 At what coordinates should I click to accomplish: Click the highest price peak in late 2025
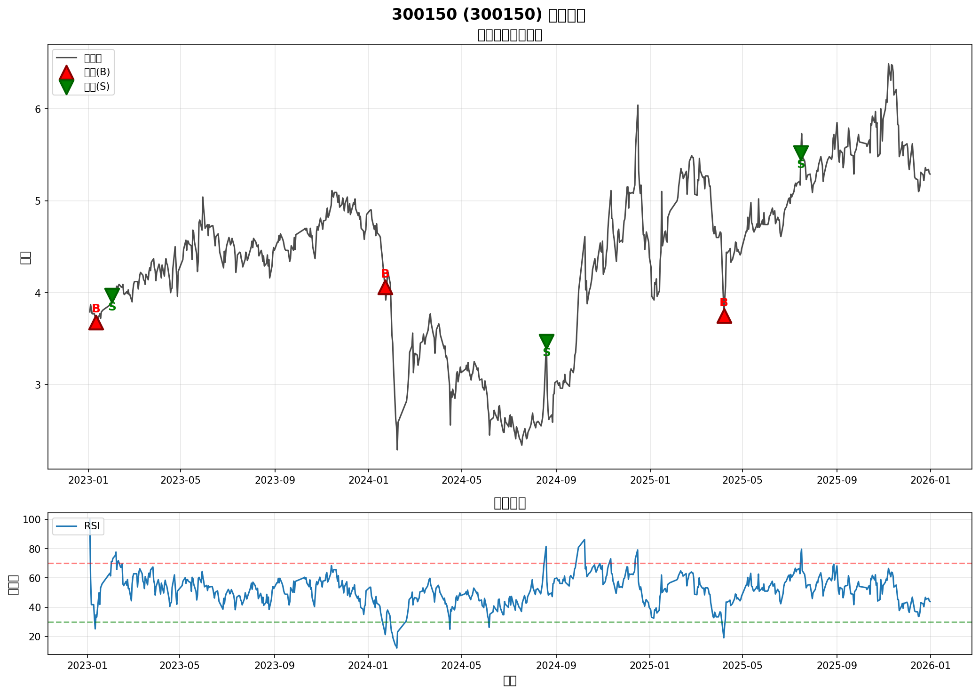pyautogui.click(x=888, y=64)
